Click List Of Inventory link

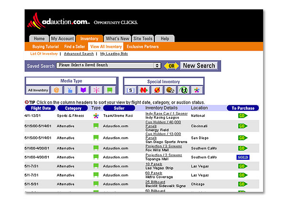click(44, 54)
